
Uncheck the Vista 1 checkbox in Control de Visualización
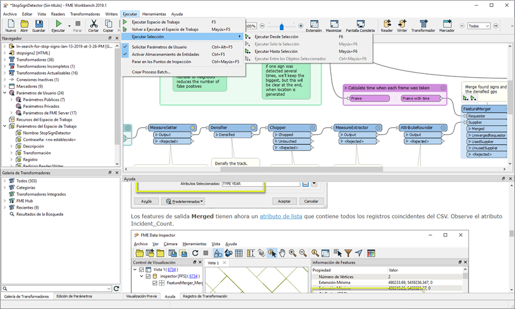141,270
